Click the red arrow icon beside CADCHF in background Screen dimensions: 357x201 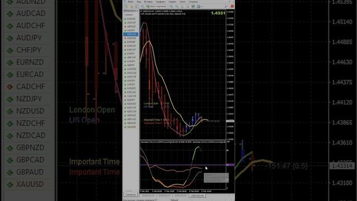(x=10, y=87)
